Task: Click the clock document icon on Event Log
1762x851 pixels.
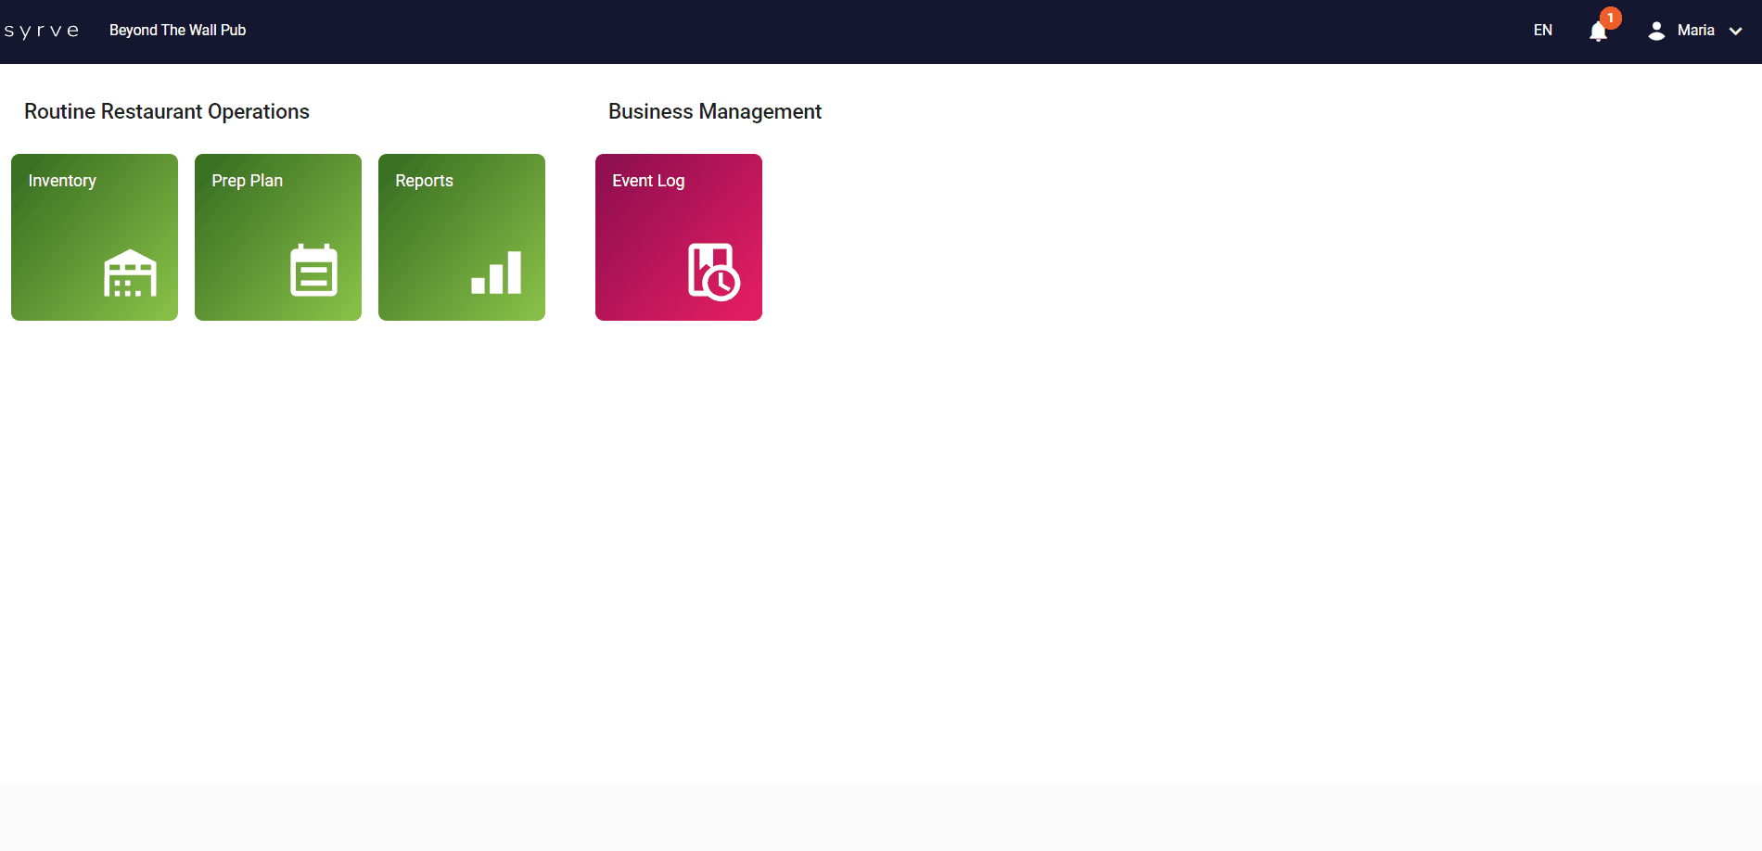Action: click(x=713, y=272)
